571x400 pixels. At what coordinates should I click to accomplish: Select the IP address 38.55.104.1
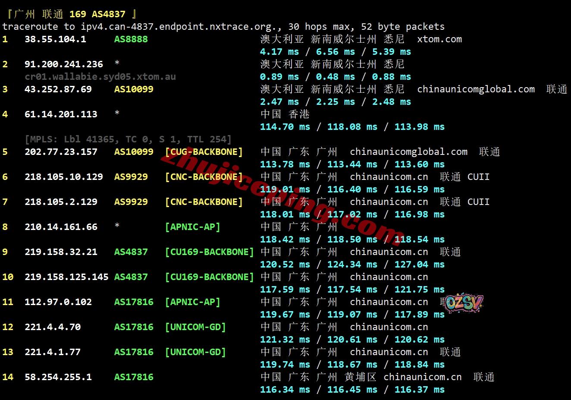click(55, 39)
